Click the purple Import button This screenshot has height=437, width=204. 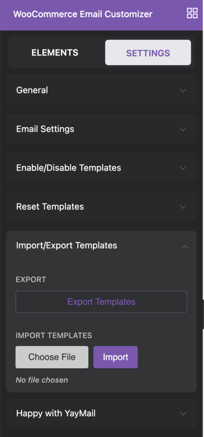(x=116, y=357)
